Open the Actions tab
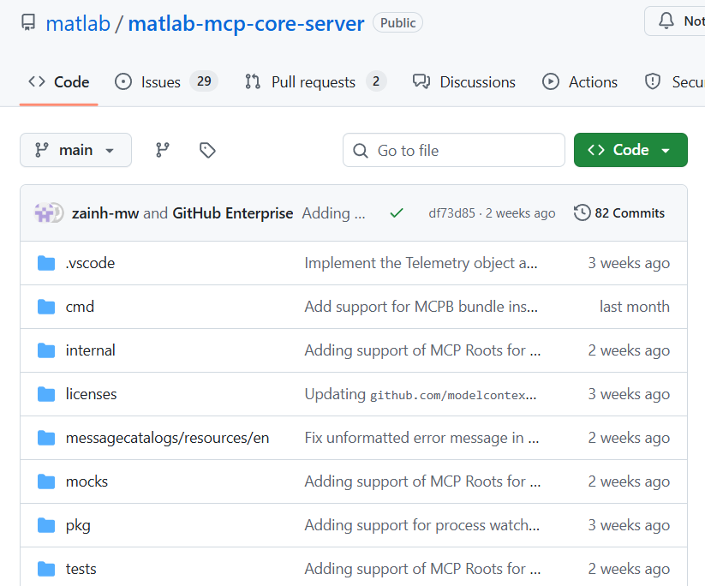705x586 pixels. [580, 82]
